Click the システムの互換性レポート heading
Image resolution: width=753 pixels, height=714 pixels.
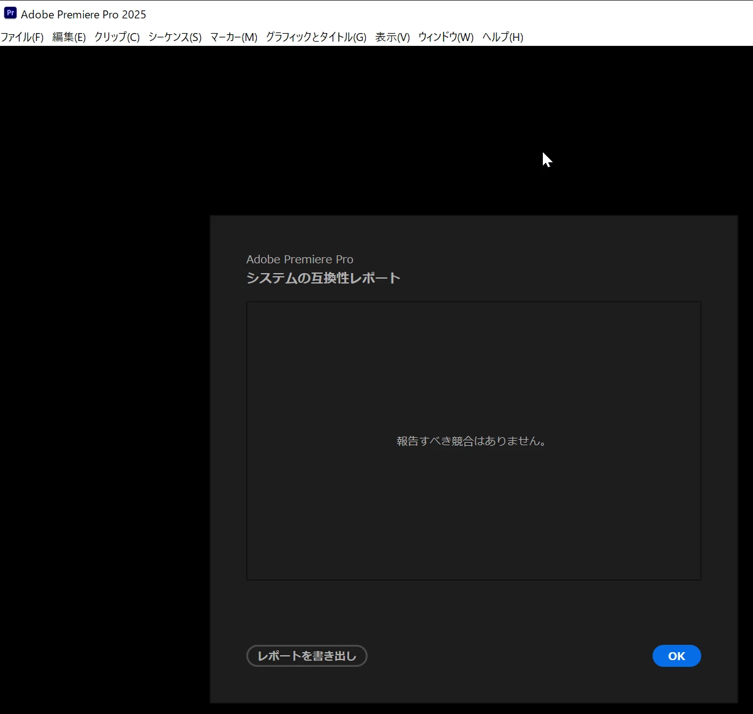coord(323,278)
